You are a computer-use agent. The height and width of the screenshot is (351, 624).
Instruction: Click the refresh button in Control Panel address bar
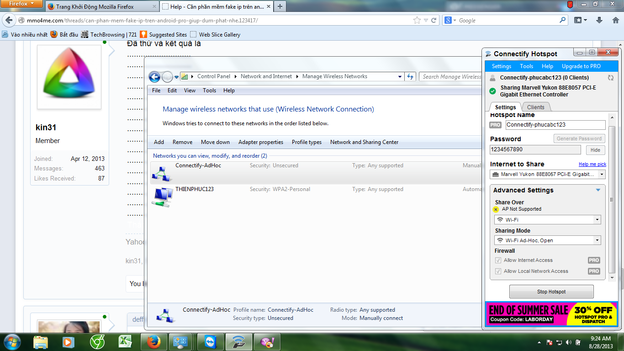tap(410, 77)
